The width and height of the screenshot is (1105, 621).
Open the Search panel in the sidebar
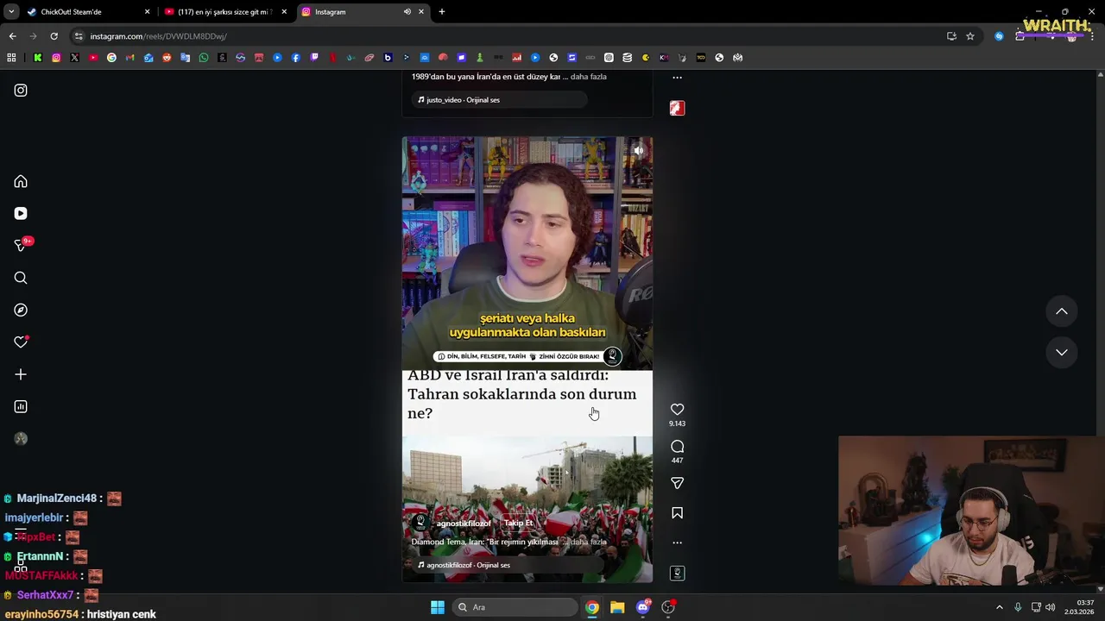21,278
